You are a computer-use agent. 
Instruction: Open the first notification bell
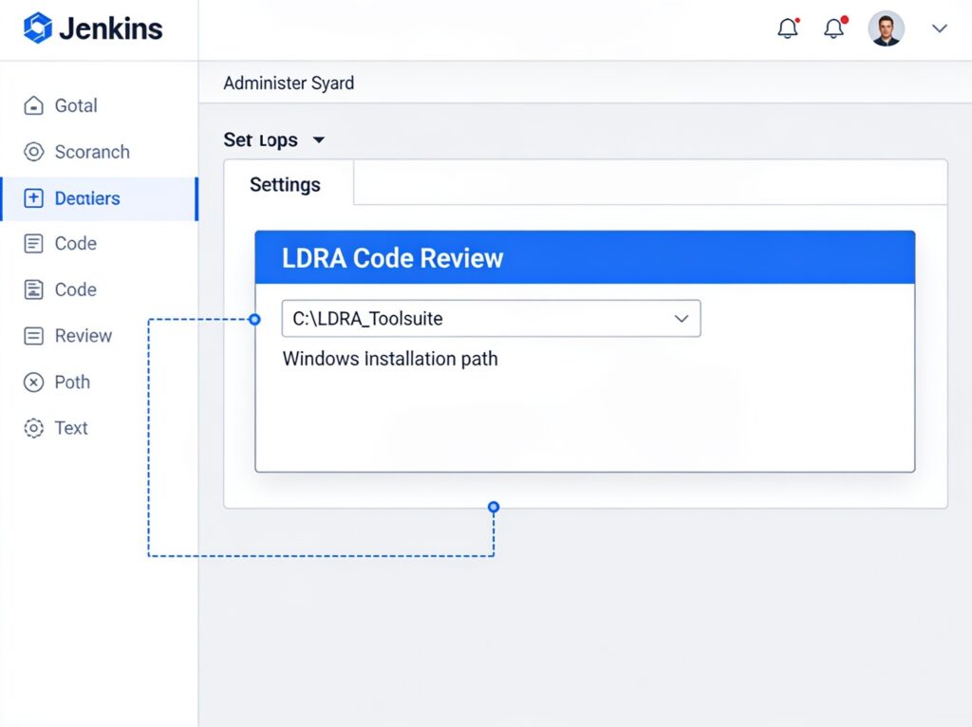tap(788, 28)
